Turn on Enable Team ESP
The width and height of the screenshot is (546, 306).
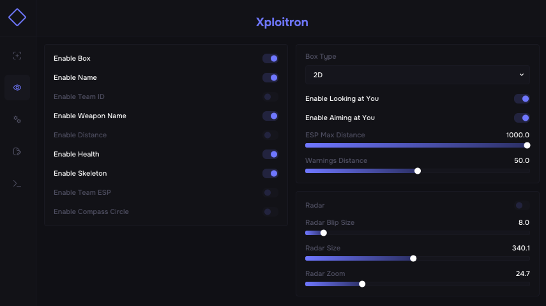[x=270, y=193]
